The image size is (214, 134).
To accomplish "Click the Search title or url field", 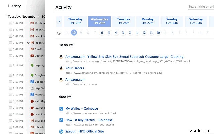I will [201, 6].
